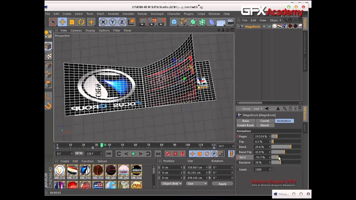The image size is (356, 200).
Task: Select the MB_gfx material thumbnail
Action: click(x=111, y=171)
